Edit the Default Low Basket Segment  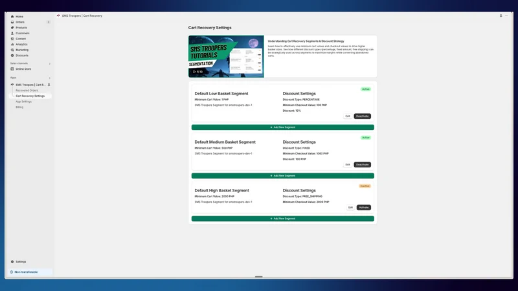click(348, 116)
